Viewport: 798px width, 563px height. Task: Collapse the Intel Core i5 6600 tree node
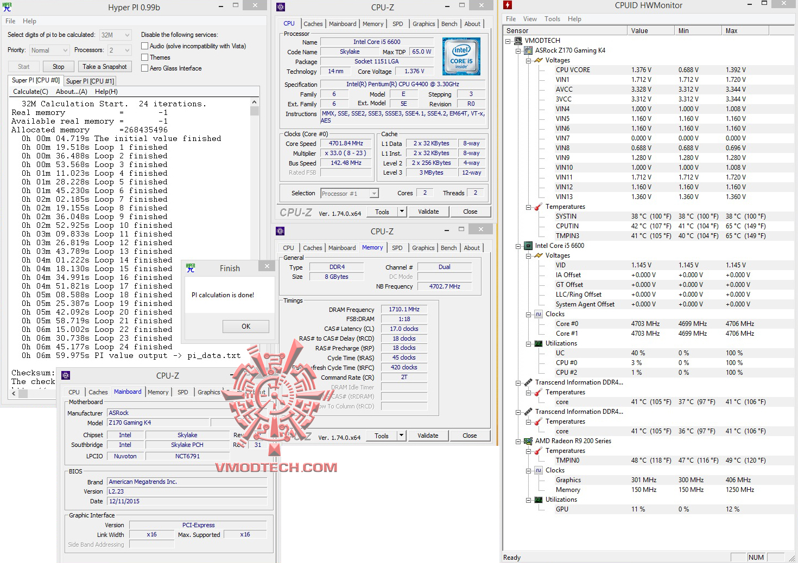(x=518, y=246)
